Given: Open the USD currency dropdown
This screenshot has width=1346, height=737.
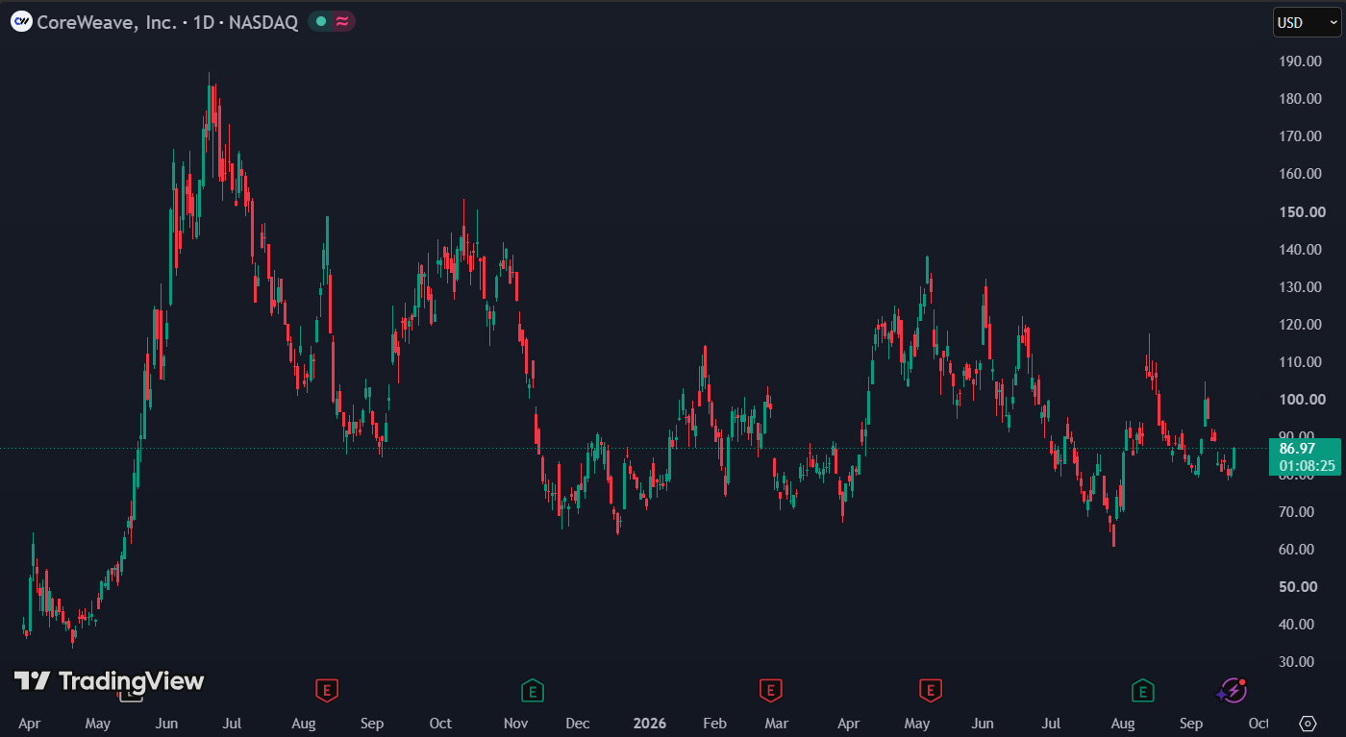Looking at the screenshot, I should click(x=1307, y=22).
